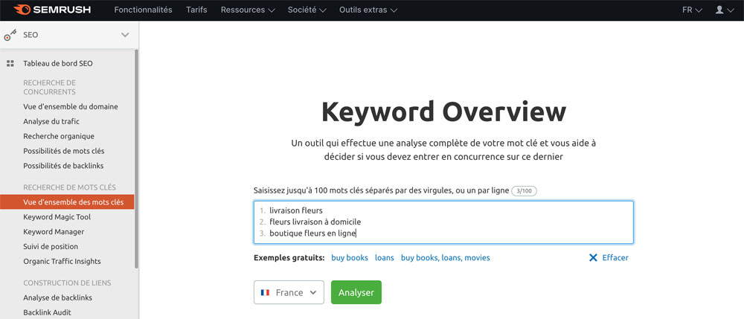Click the Keyword Overview heading
Viewport: 744px width, 319px height.
tap(443, 112)
